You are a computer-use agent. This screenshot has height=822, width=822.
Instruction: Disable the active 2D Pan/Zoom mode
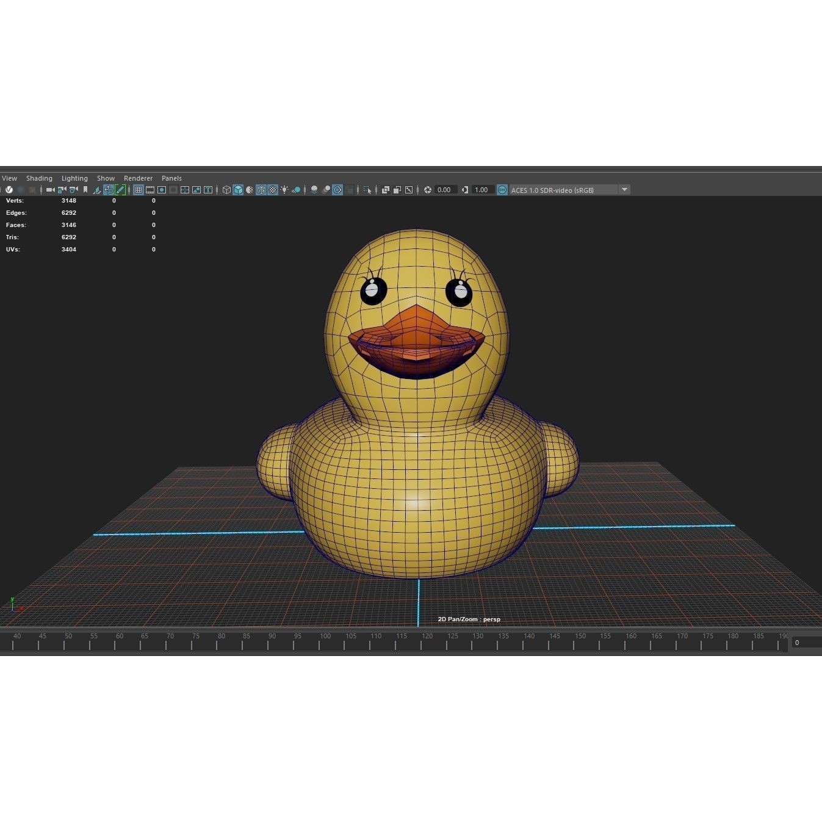tap(107, 190)
